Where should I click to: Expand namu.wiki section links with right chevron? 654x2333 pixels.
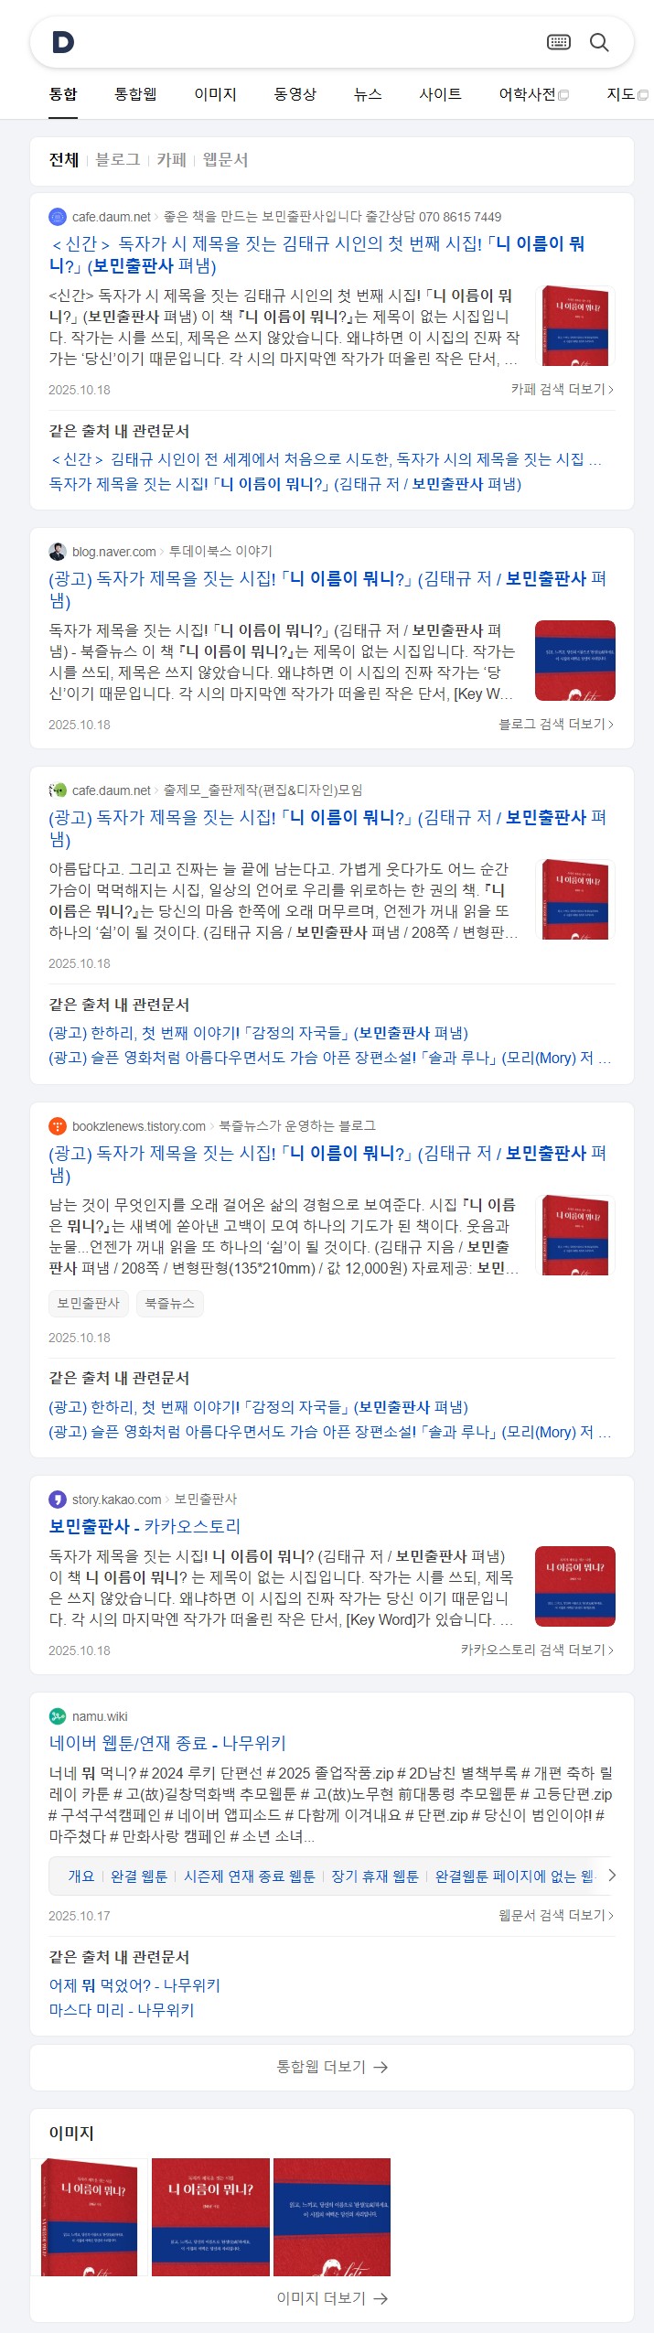pos(611,1876)
